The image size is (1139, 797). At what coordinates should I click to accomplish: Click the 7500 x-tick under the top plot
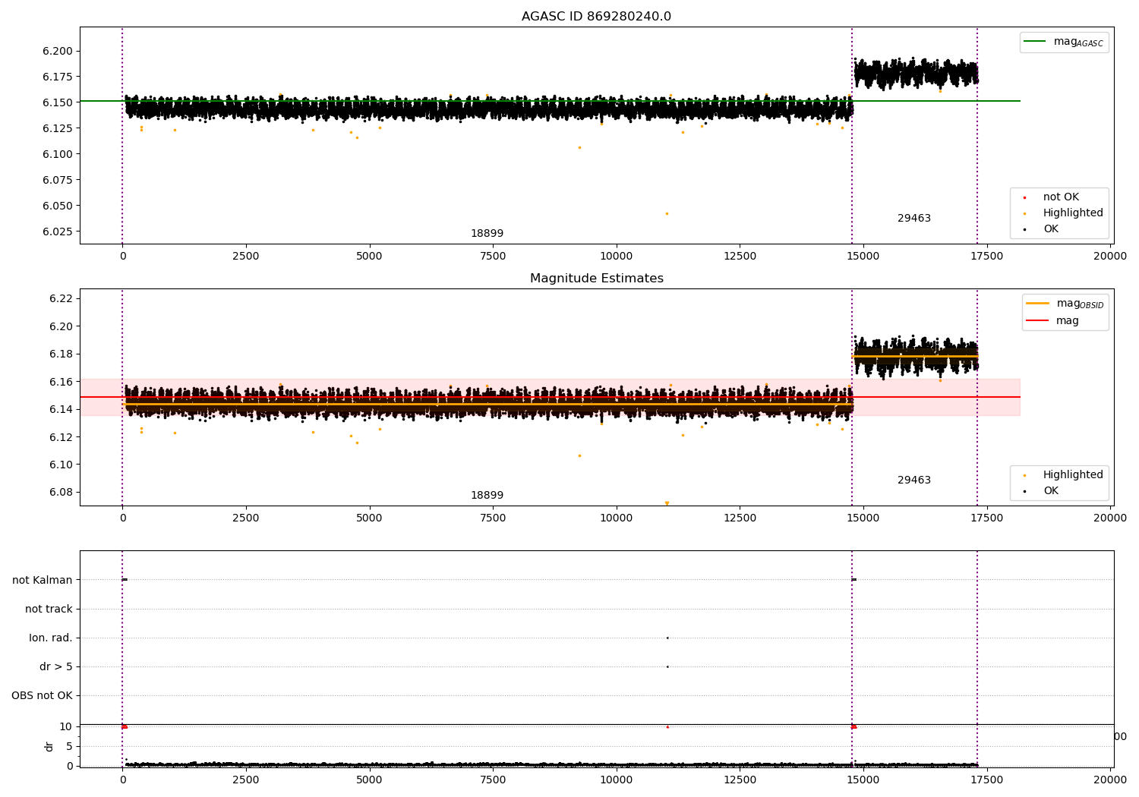coord(493,257)
